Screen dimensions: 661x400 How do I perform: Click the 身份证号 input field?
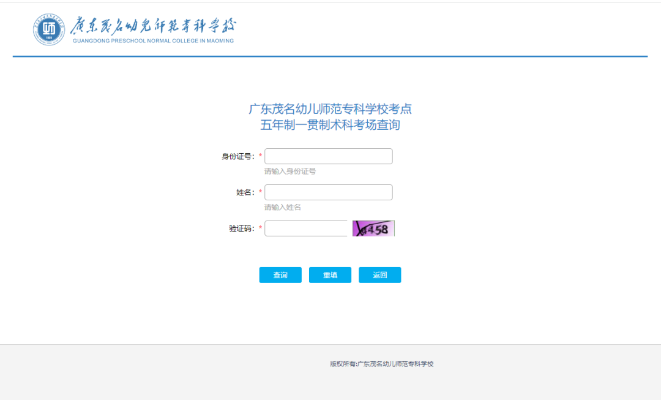click(328, 156)
